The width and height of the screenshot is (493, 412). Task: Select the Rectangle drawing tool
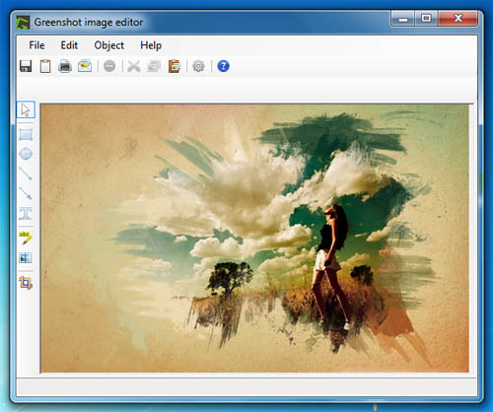tap(26, 134)
